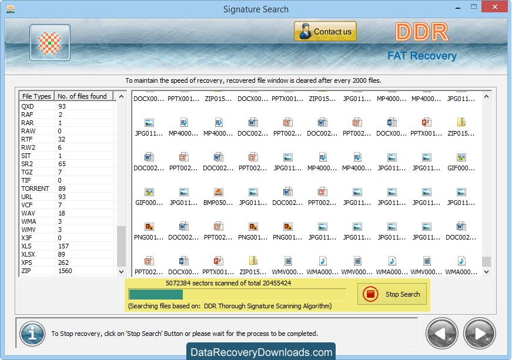
Task: Click the file types list scrollbar thumb
Action: click(x=122, y=246)
